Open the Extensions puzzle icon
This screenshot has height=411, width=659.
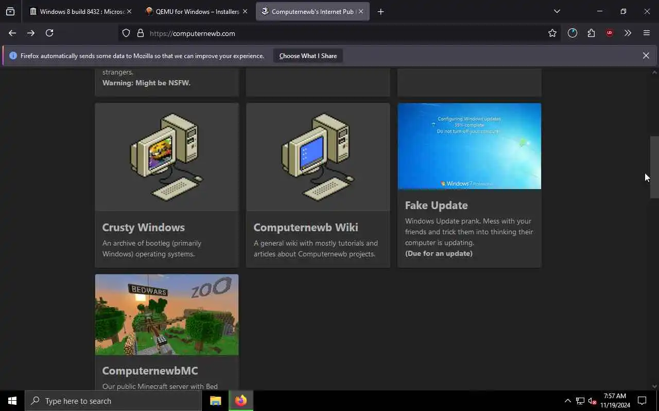pos(591,33)
